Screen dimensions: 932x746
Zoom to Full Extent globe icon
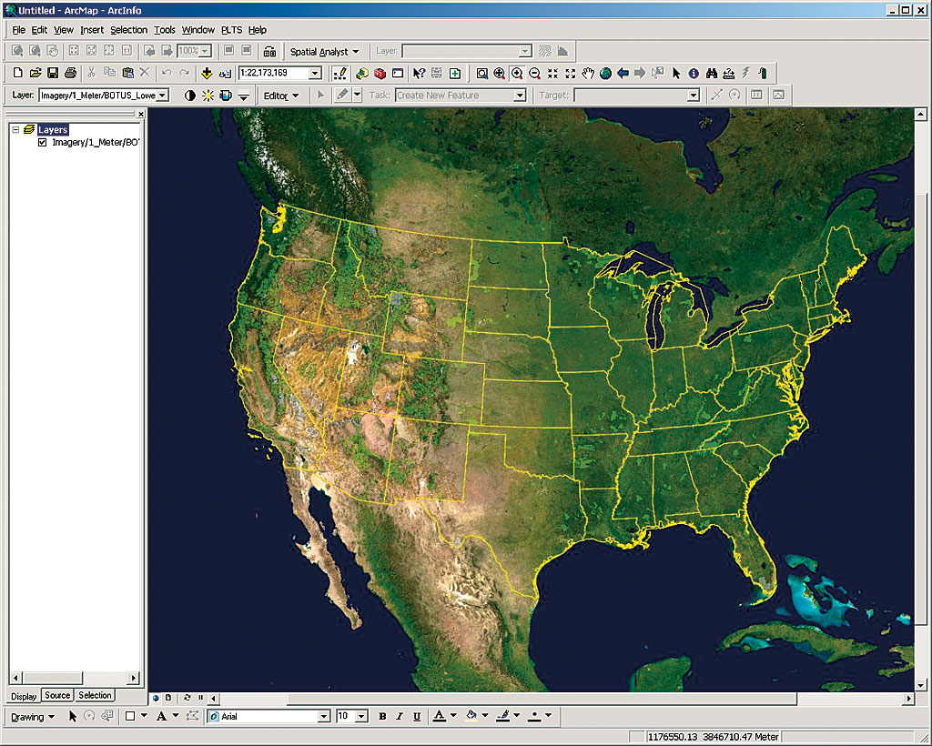(605, 73)
